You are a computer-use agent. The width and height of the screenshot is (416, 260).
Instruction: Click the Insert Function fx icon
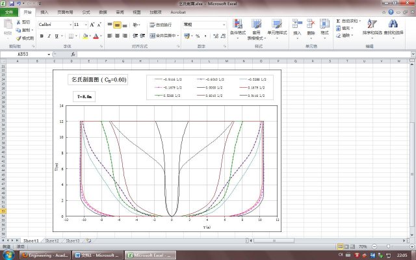(x=73, y=55)
